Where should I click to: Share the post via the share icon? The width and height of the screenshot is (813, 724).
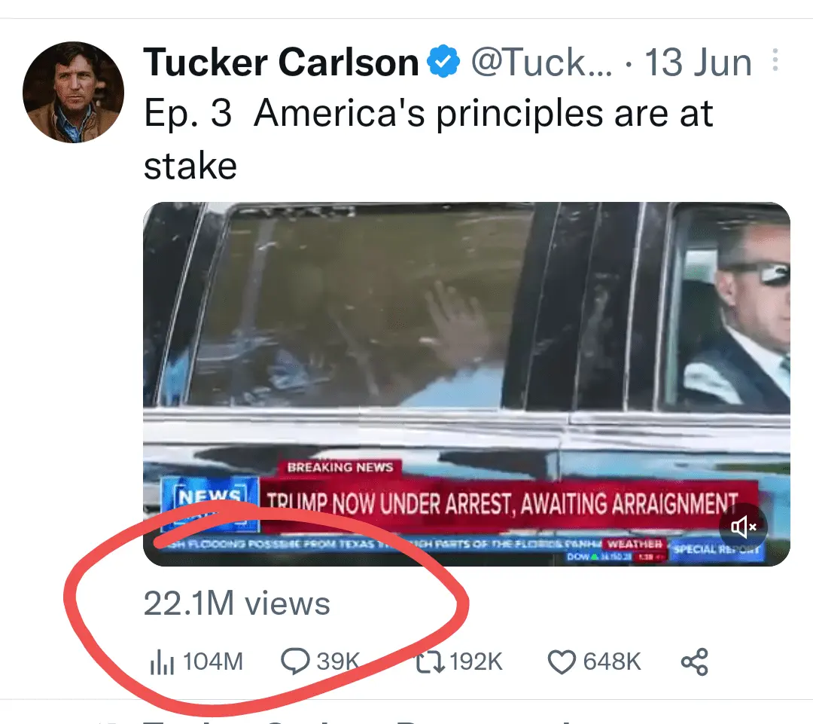(694, 662)
